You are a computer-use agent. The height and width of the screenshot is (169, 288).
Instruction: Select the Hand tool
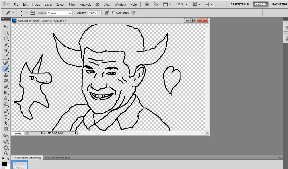coord(6,147)
